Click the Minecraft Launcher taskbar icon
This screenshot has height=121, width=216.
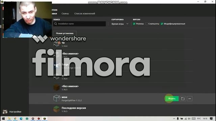[45, 119]
